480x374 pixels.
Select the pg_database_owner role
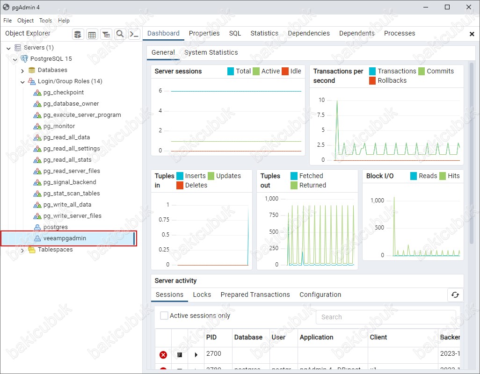71,104
